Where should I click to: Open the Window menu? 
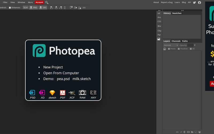[21, 2]
